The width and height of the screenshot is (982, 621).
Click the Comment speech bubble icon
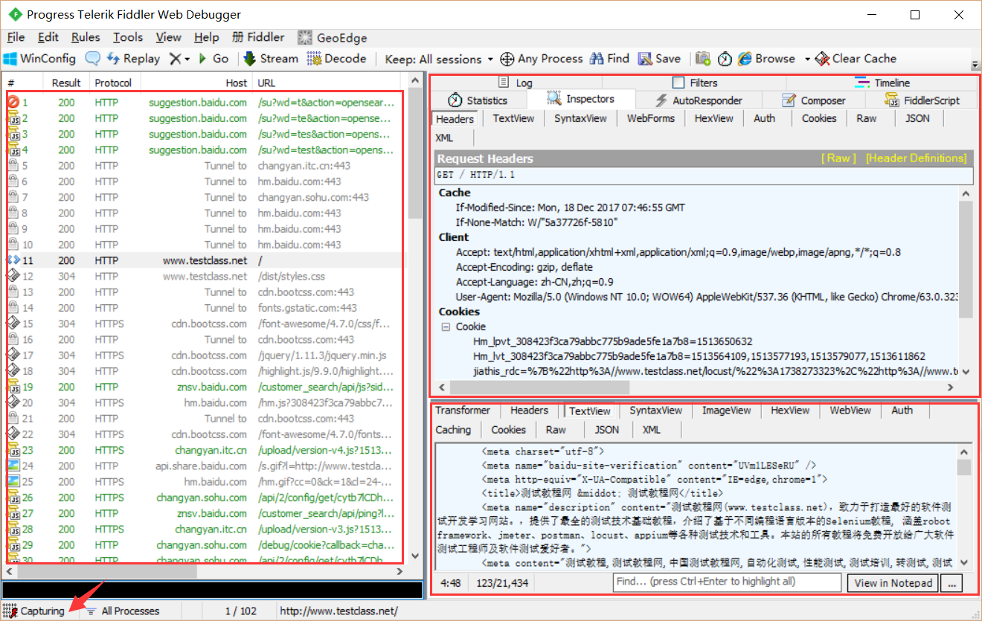click(x=93, y=59)
